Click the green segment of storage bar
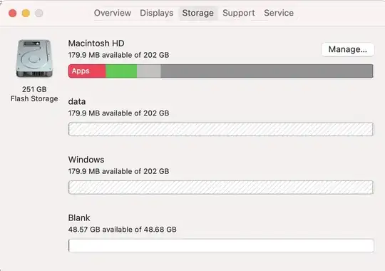Image resolution: width=385 pixels, height=271 pixels. tap(121, 71)
